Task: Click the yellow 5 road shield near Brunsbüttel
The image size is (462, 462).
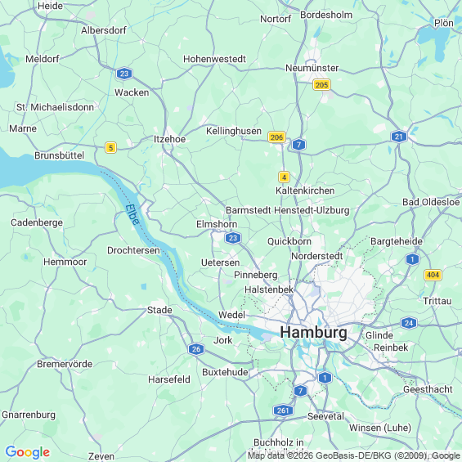Action: tap(110, 148)
